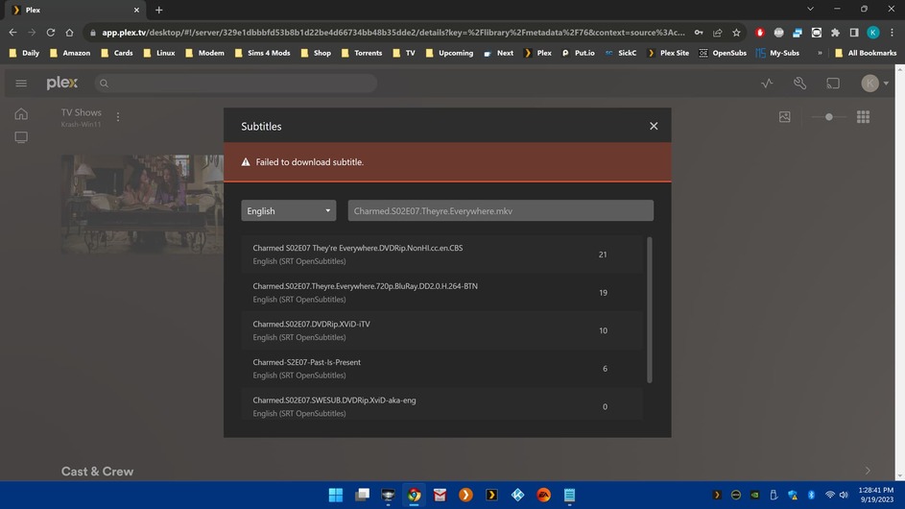Close the Subtitles dialog
Viewport: 905px width, 509px height.
pyautogui.click(x=654, y=126)
